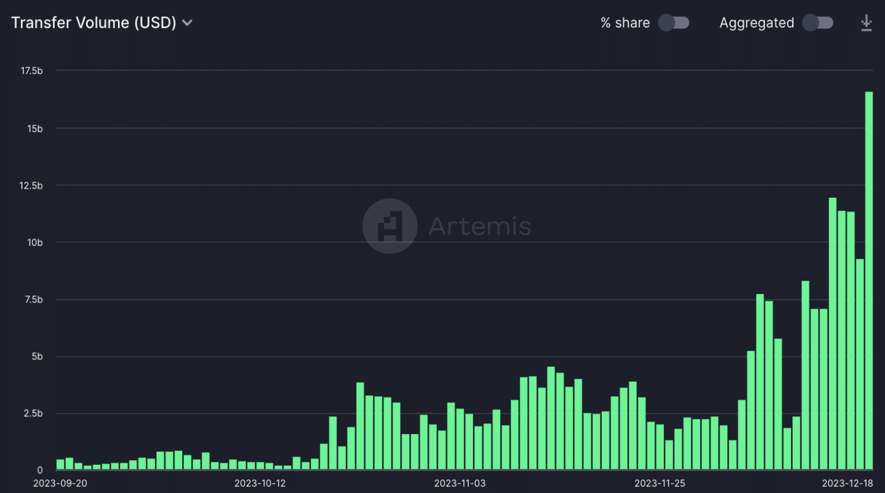Click the tallest bar at 2023-12-18
The width and height of the screenshot is (885, 493).
click(868, 280)
